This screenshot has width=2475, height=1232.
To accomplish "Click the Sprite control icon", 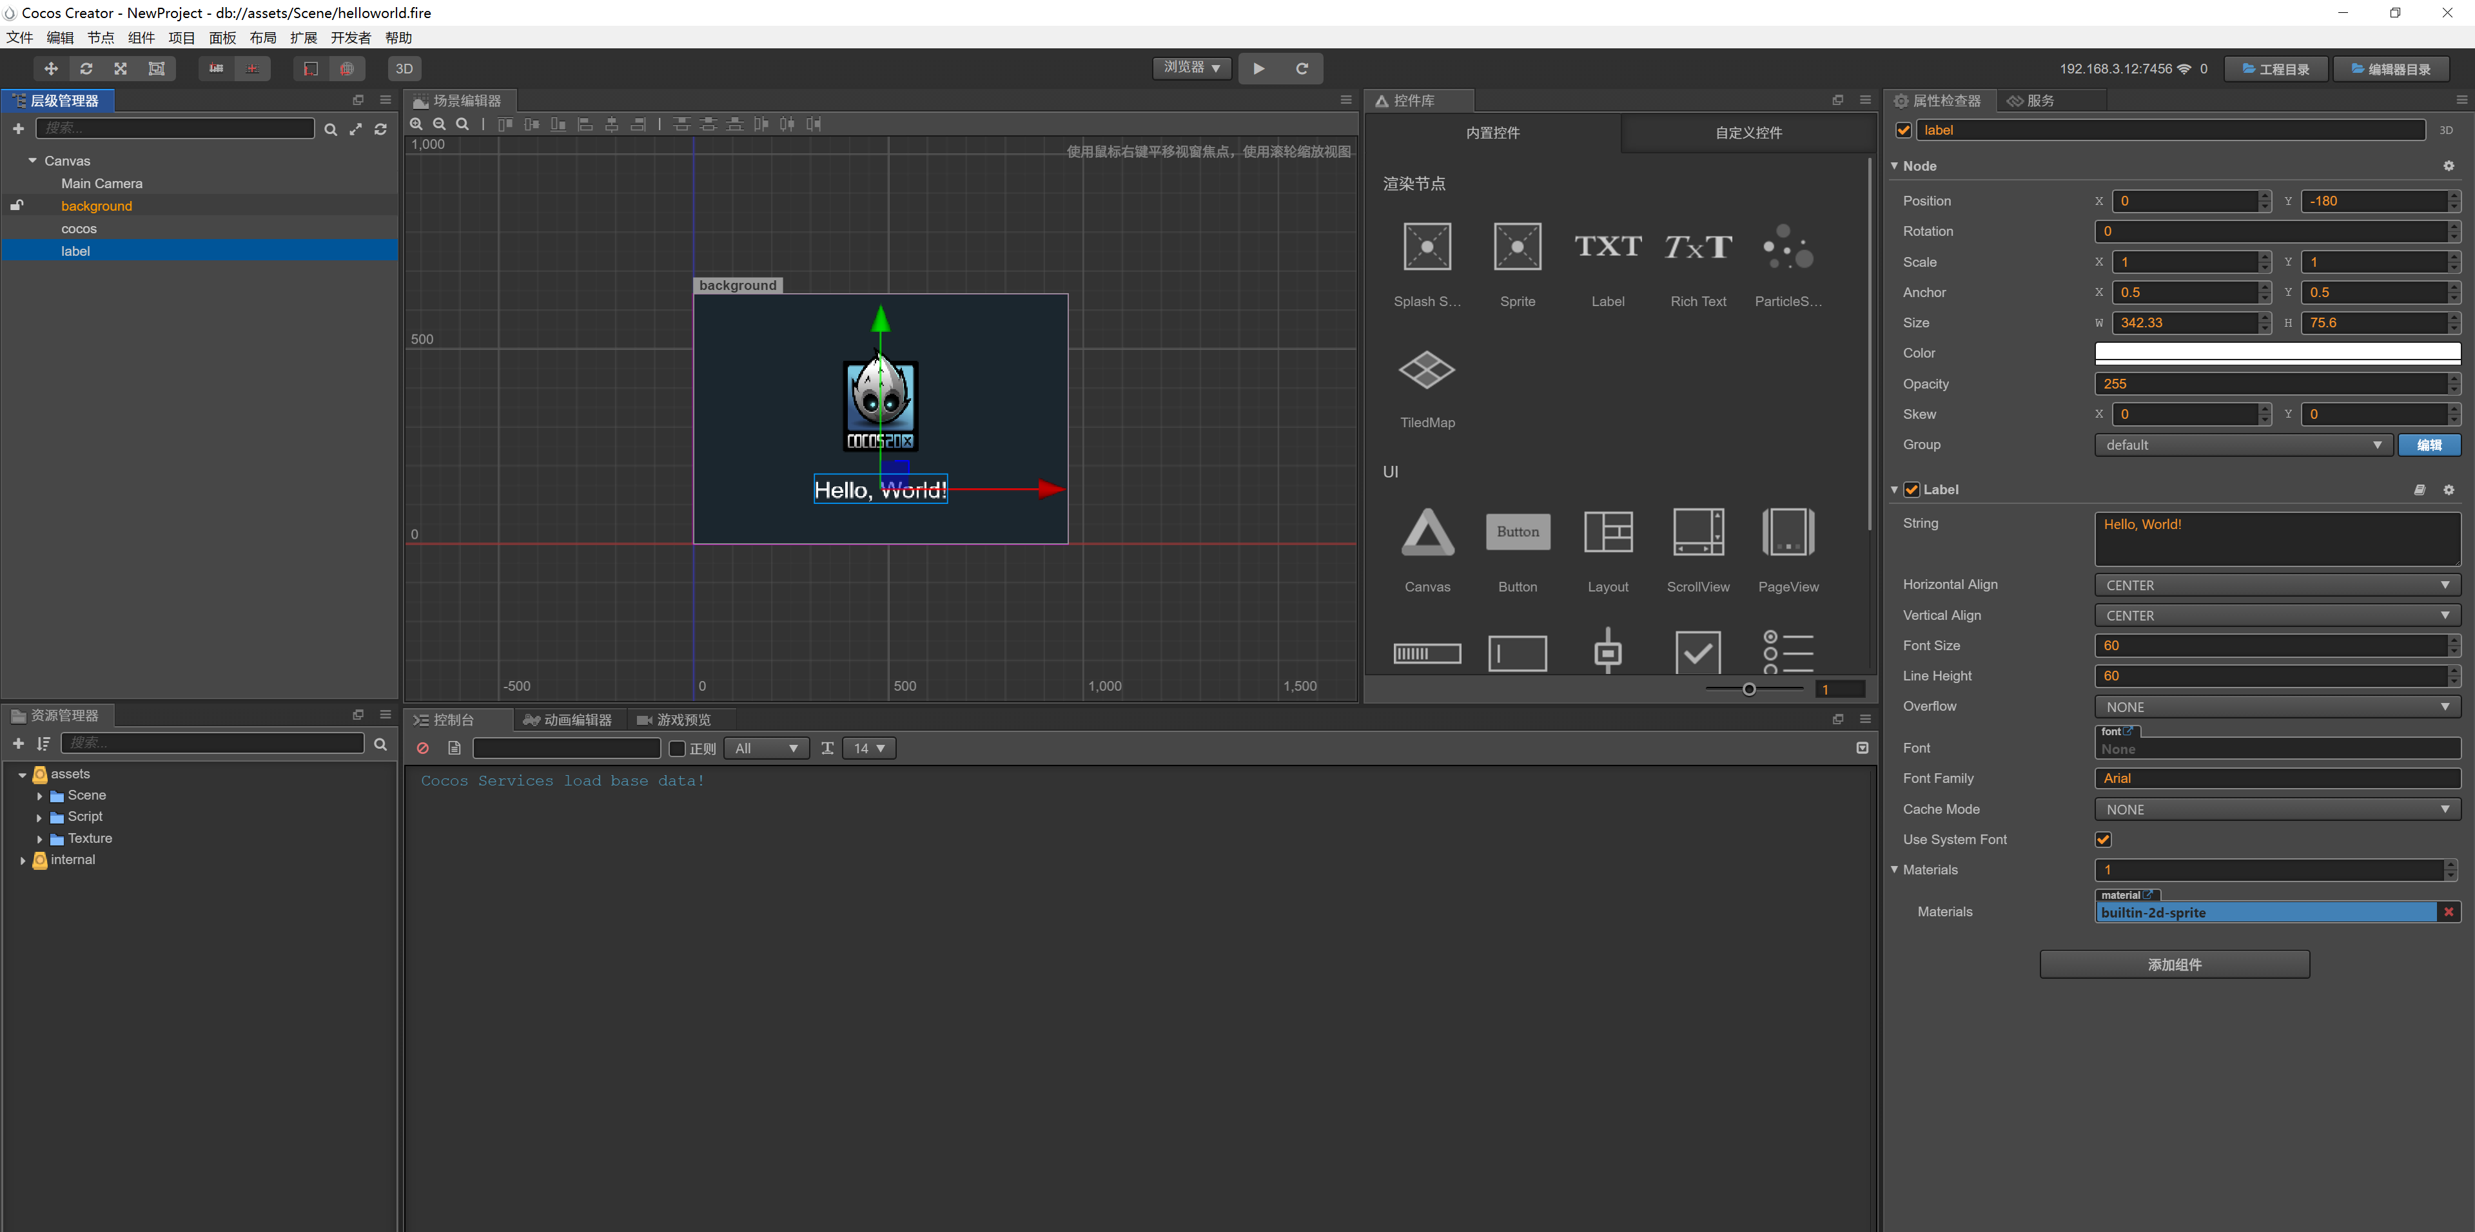I will point(1517,247).
